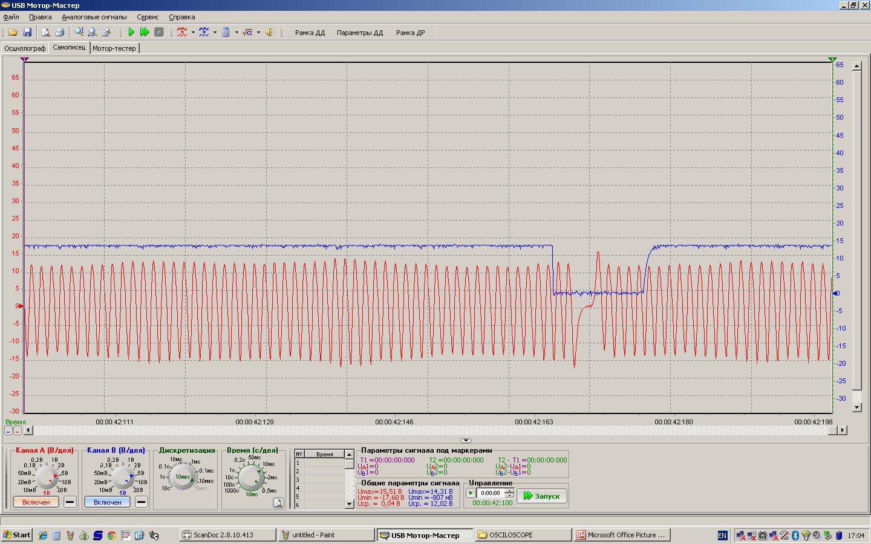Open the Сервис menu
The width and height of the screenshot is (871, 544).
pos(148,17)
